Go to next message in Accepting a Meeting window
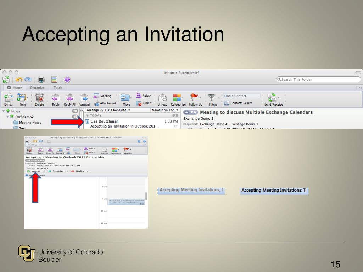This screenshot has width=363, height=272. click(144, 141)
